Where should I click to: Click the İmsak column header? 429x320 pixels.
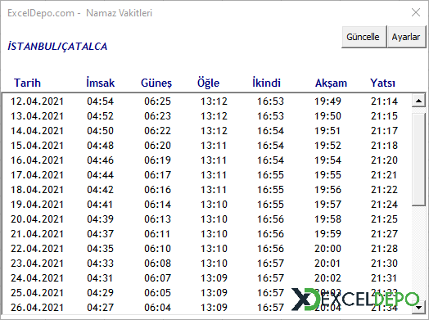101,83
